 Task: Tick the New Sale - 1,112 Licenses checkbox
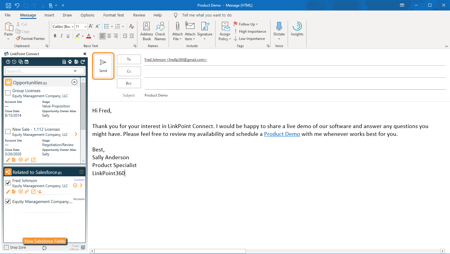pyautogui.click(x=8, y=132)
